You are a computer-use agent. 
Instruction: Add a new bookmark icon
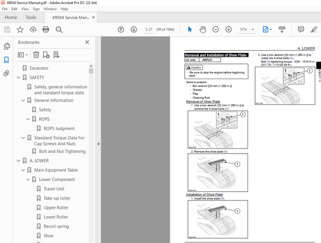point(46,55)
